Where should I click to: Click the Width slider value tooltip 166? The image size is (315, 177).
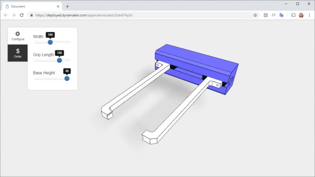coord(50,35)
